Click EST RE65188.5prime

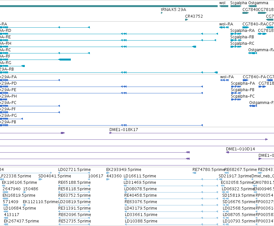pos(74,183)
